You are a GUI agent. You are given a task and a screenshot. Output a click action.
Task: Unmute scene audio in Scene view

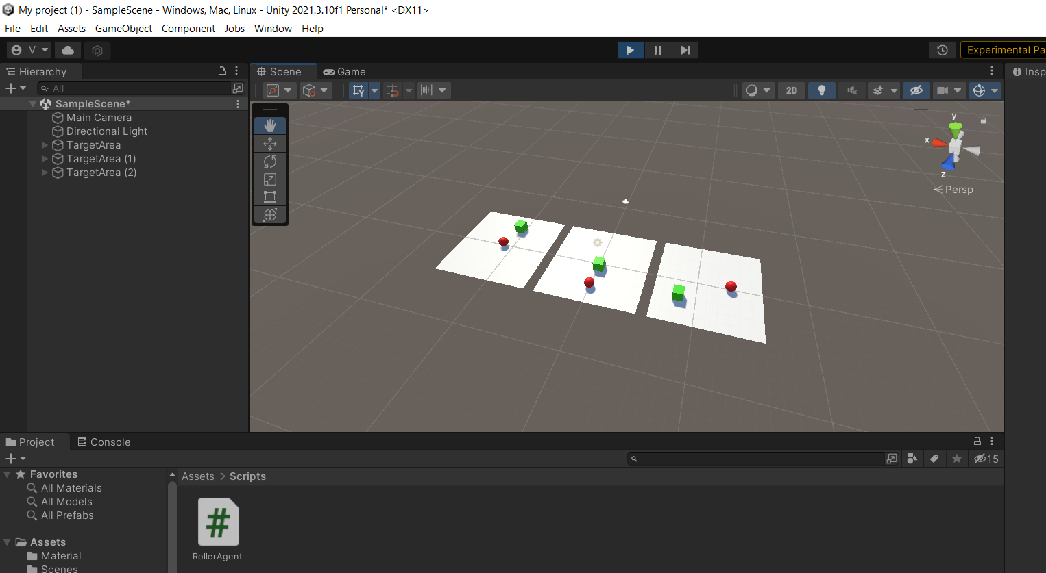pyautogui.click(x=851, y=90)
